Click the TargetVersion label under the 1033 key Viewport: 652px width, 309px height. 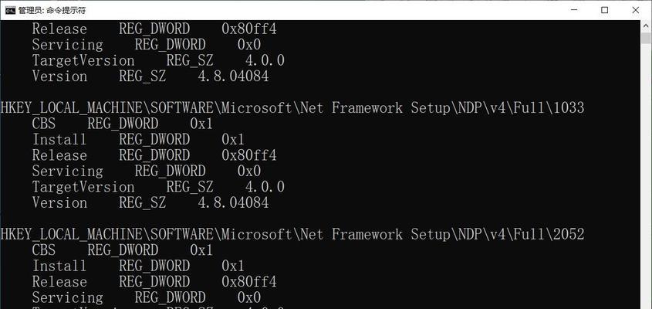(83, 187)
